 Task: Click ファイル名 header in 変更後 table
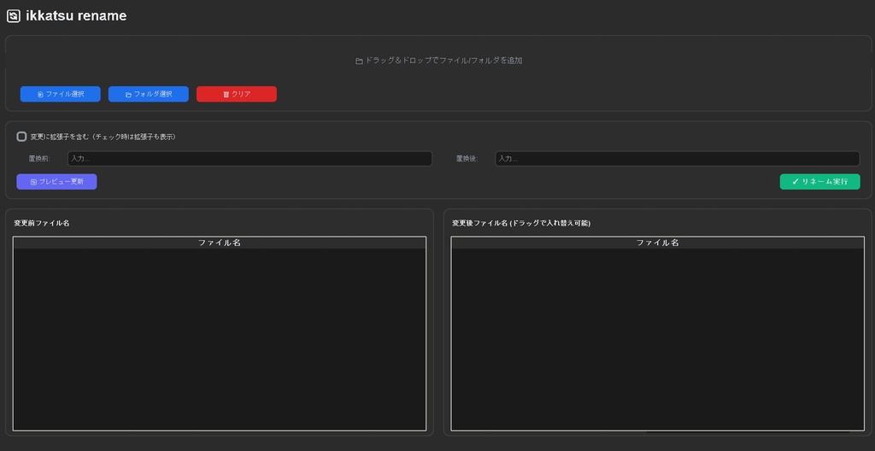point(657,243)
